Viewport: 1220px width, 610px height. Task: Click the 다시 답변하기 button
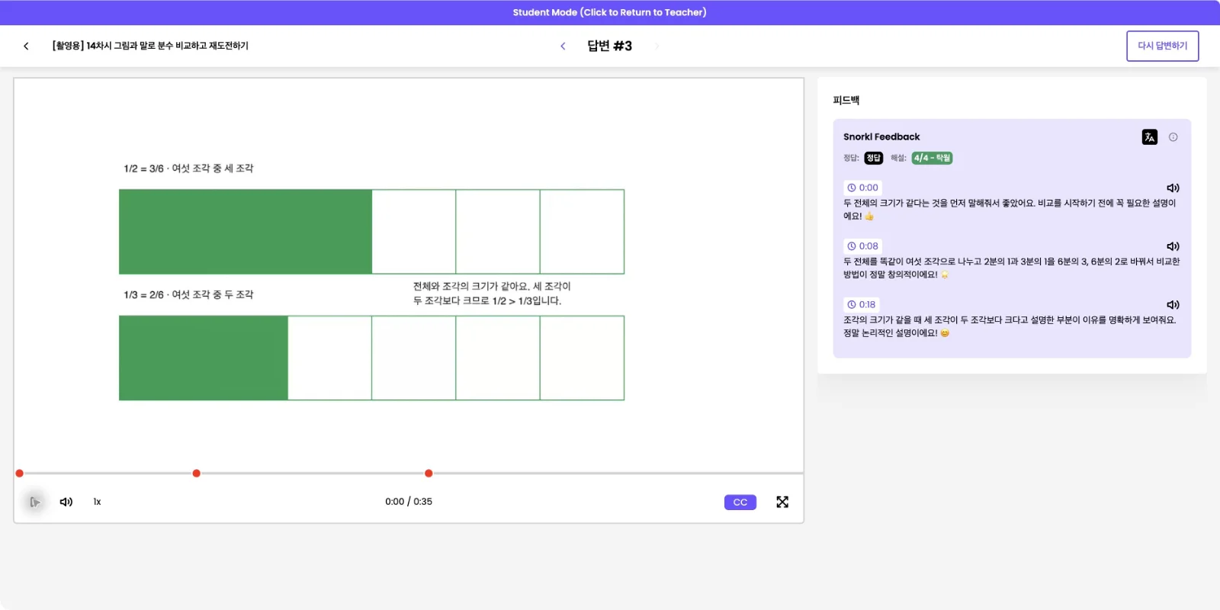[x=1163, y=46]
